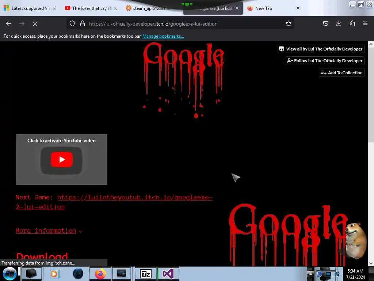
Task: Click the page vertical scrollbar thumb
Action: coord(371,94)
